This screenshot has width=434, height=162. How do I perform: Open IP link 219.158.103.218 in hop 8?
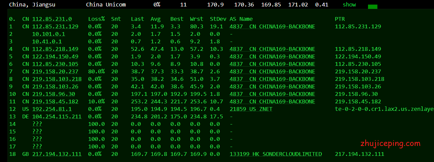pyautogui.click(x=57, y=79)
